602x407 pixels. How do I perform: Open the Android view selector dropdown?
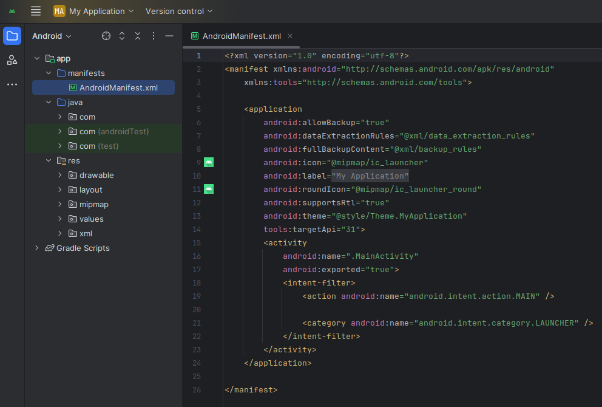click(x=52, y=36)
